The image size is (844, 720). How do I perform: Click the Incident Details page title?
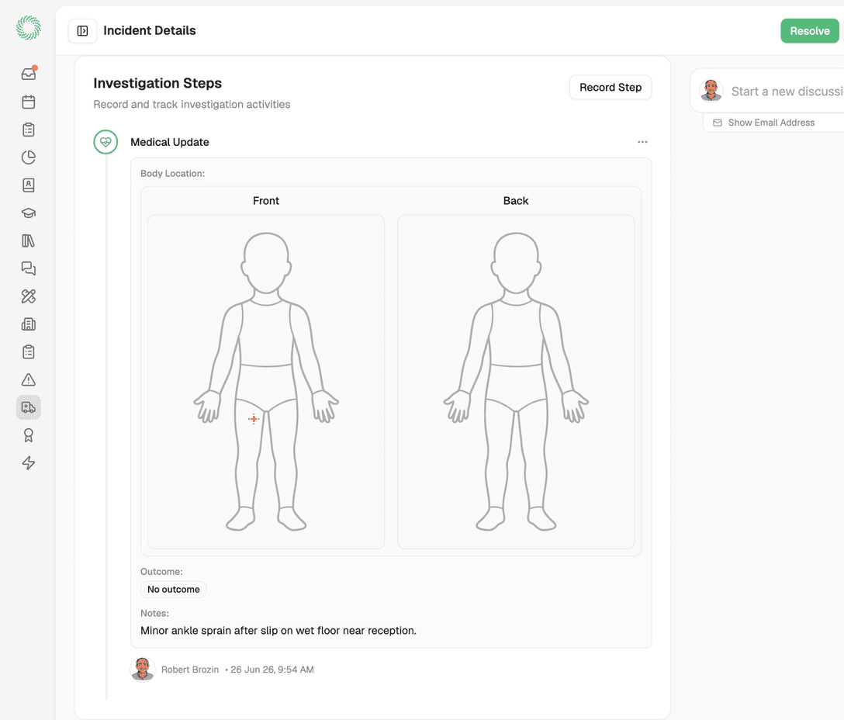point(150,31)
